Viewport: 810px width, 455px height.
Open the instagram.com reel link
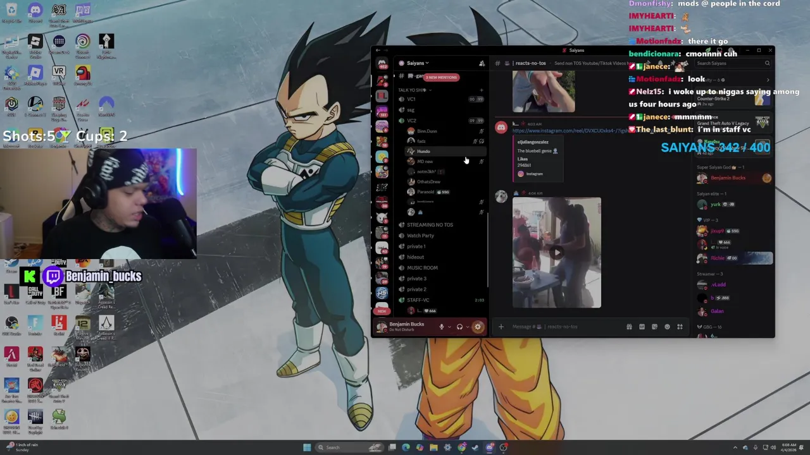click(570, 131)
